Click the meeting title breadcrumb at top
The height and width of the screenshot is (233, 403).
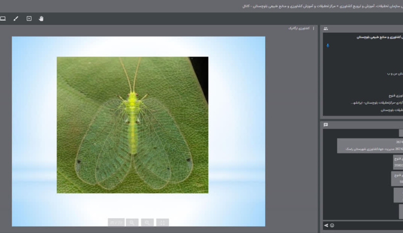click(x=322, y=6)
